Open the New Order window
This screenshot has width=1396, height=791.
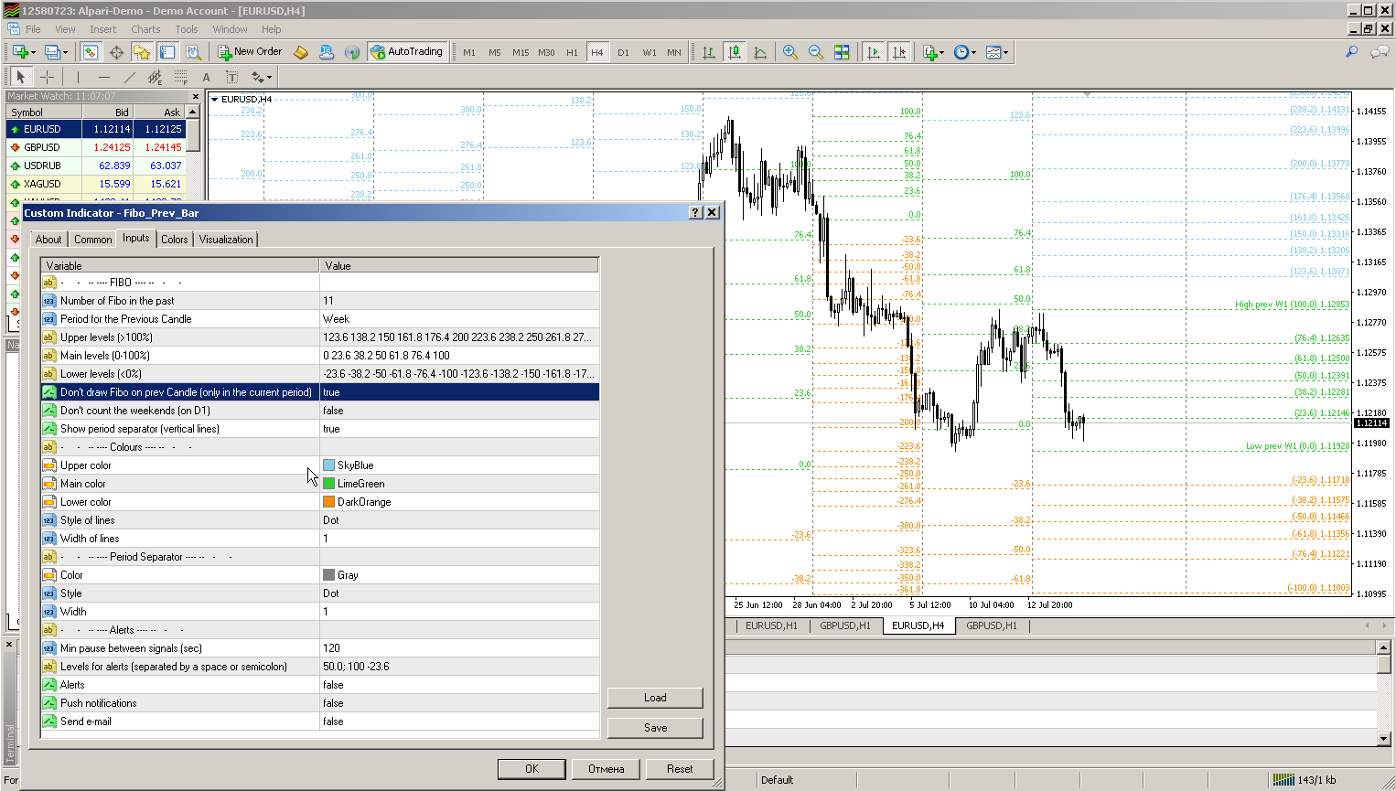coord(250,52)
